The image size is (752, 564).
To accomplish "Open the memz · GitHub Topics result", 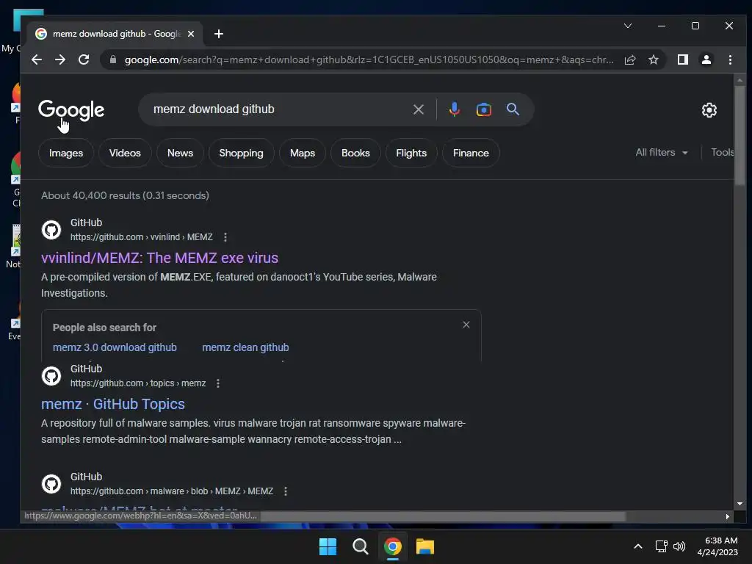I will point(112,404).
